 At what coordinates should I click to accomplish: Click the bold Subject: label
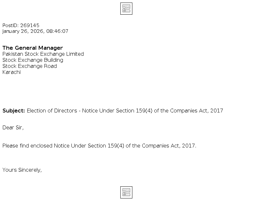tap(14, 111)
